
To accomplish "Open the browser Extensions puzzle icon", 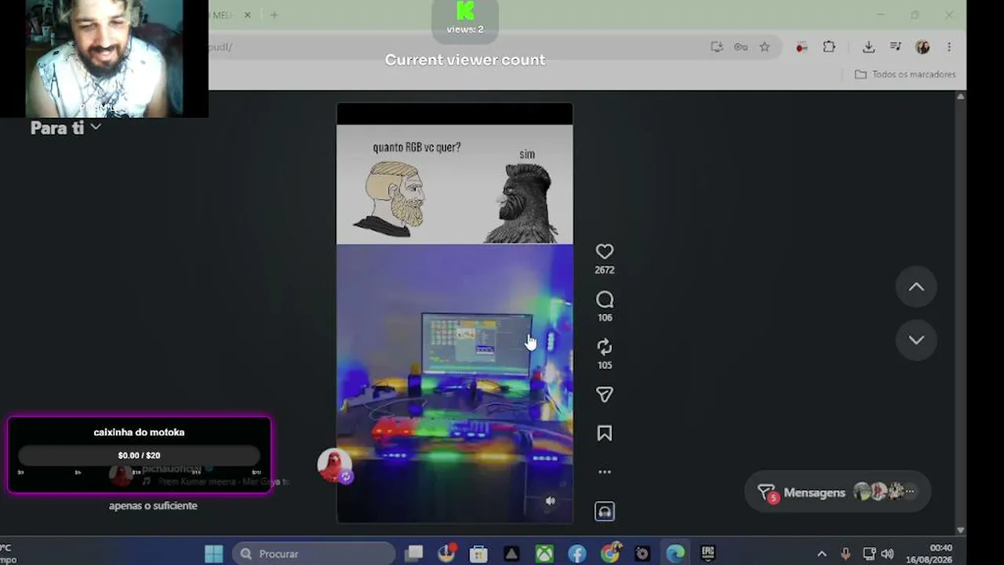I will tap(829, 47).
